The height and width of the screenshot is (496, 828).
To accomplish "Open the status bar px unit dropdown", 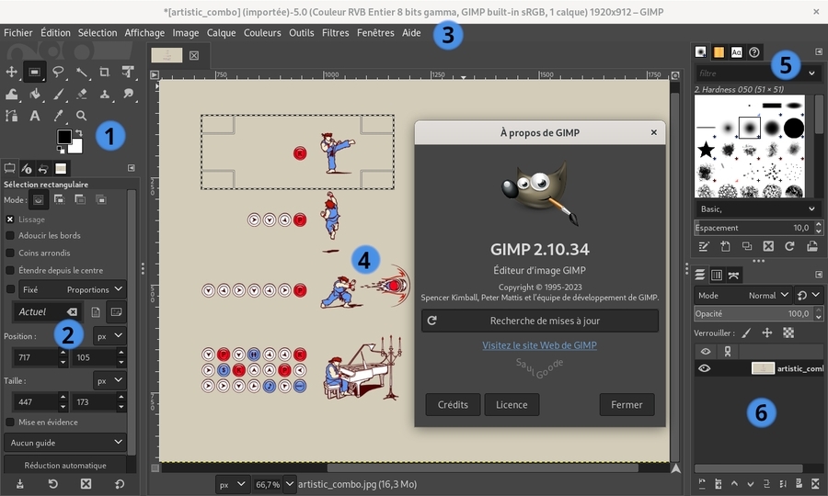I will [x=233, y=484].
